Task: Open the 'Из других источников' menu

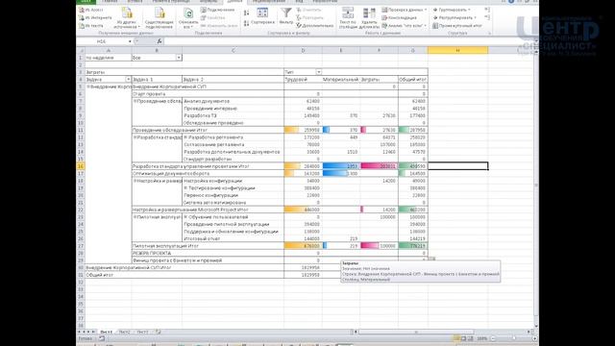Action: pos(127,18)
